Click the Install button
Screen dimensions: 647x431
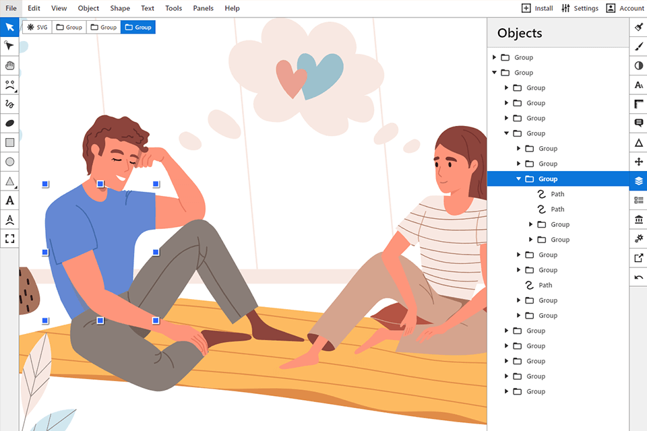(x=536, y=8)
